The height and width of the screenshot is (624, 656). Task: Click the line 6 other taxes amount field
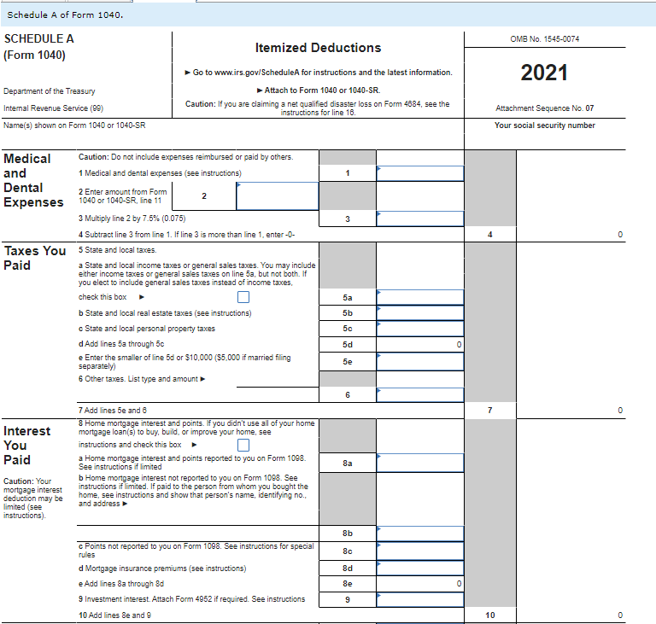(x=420, y=395)
